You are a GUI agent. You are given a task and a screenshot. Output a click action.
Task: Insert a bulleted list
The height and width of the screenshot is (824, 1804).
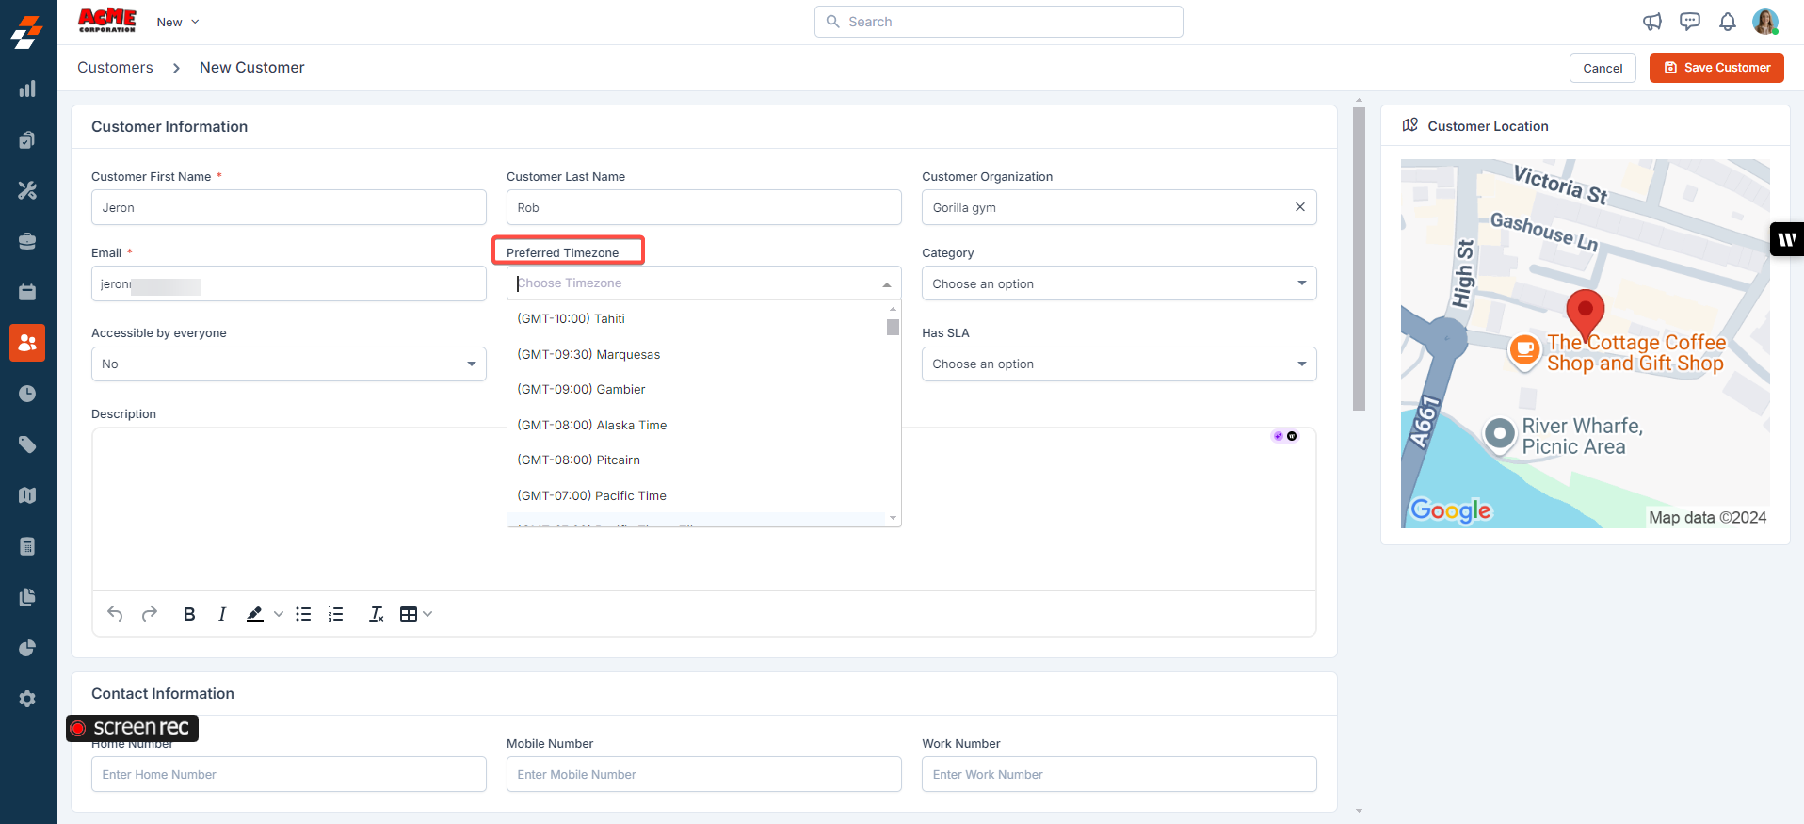pos(303,614)
